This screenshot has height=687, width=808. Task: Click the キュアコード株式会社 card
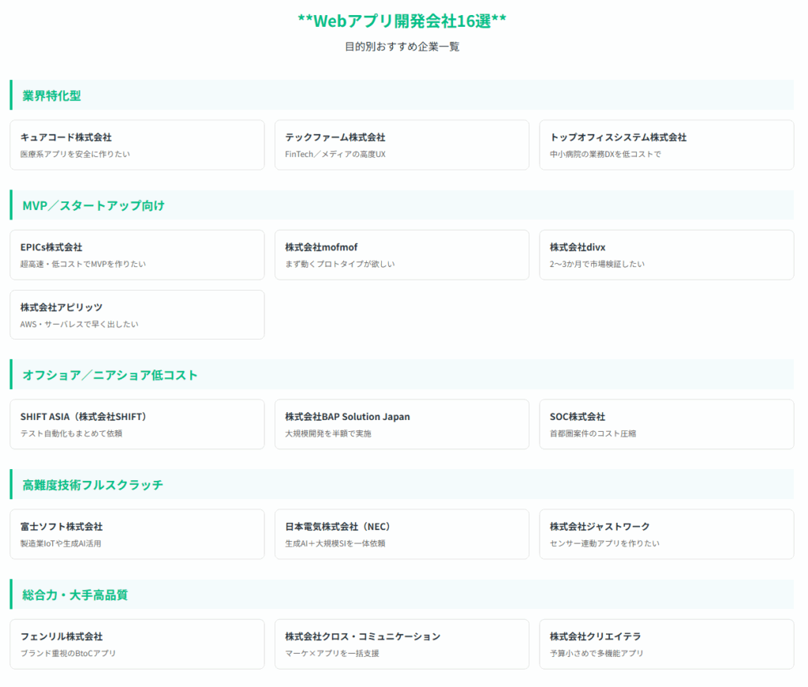137,145
